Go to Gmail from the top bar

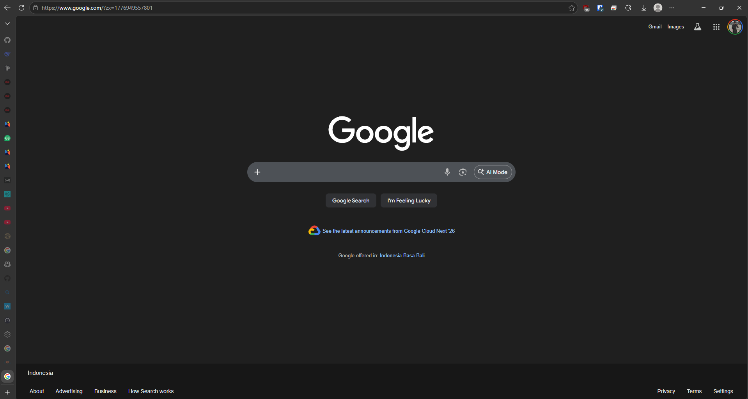tap(654, 26)
